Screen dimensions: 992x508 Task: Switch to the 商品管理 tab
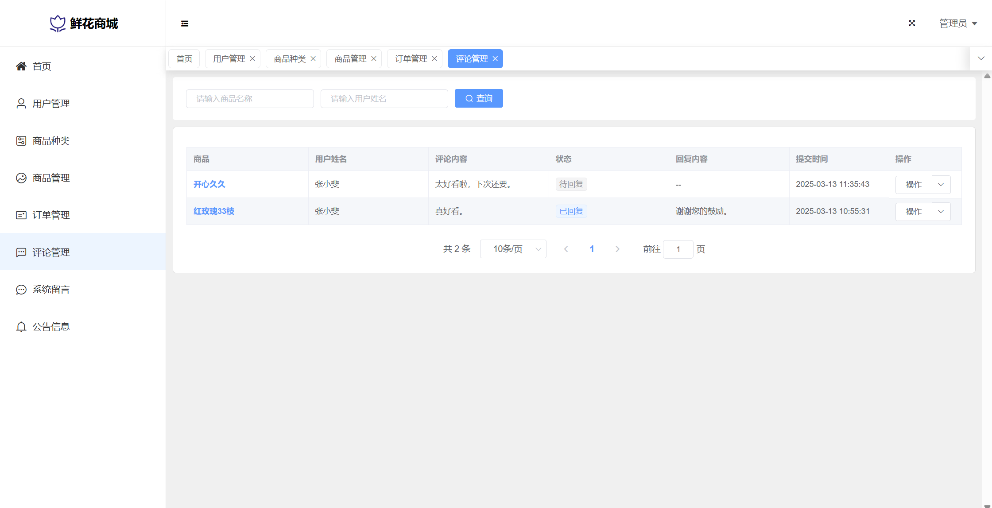(350, 59)
